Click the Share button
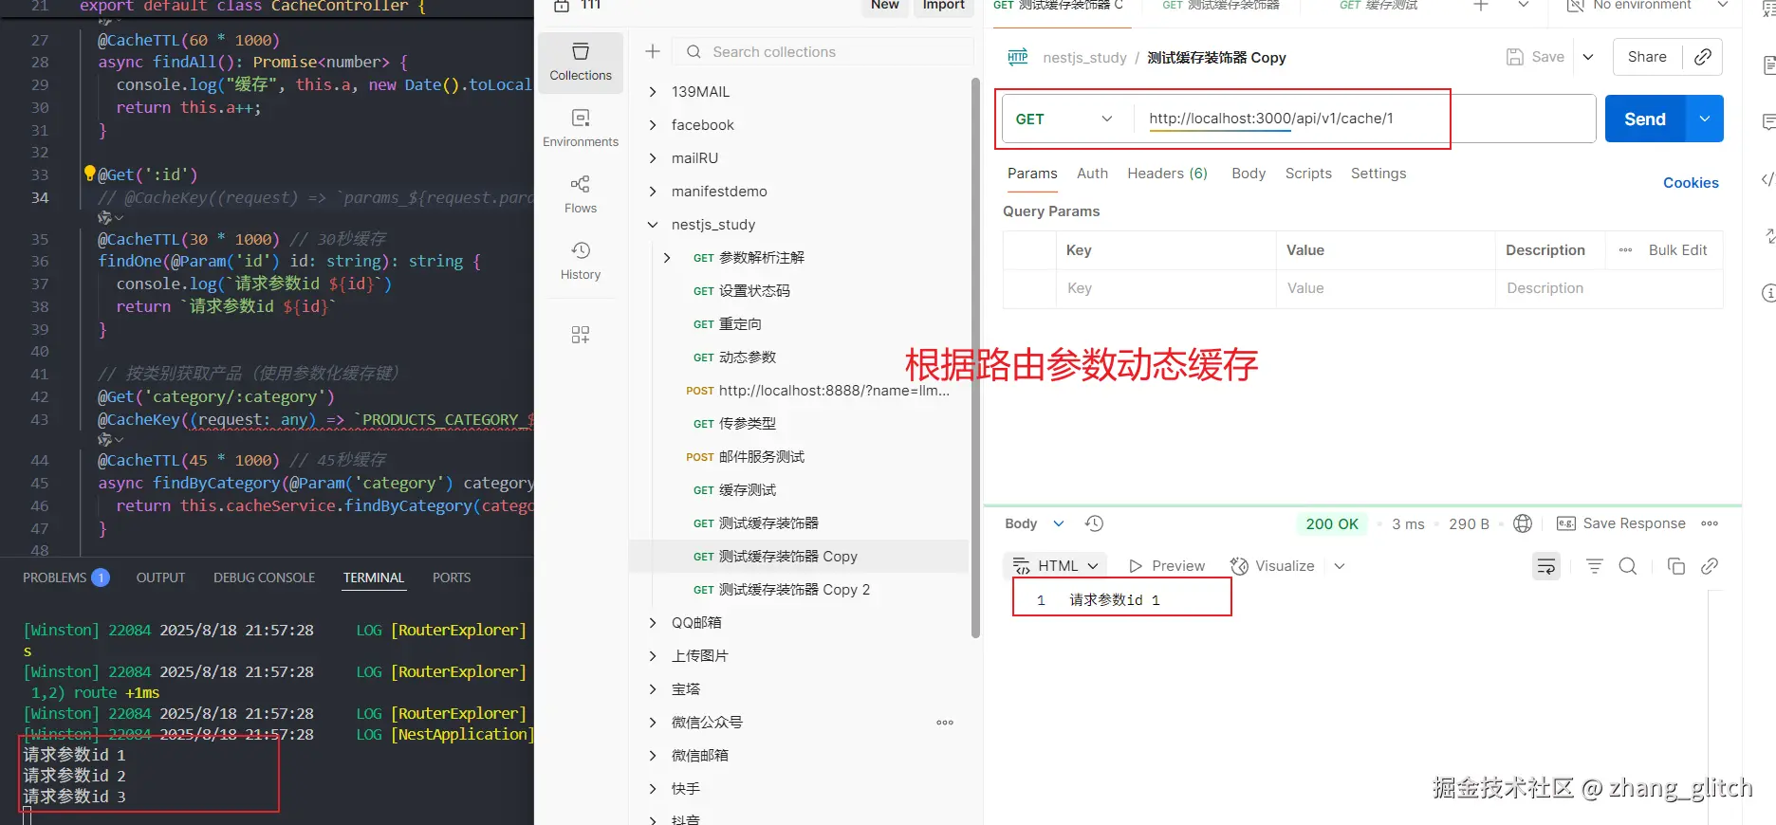1776x825 pixels. tap(1647, 57)
